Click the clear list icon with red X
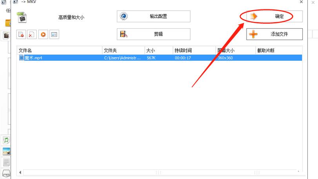Image resolution: width=318 pixels, height=179 pixels. point(32,34)
